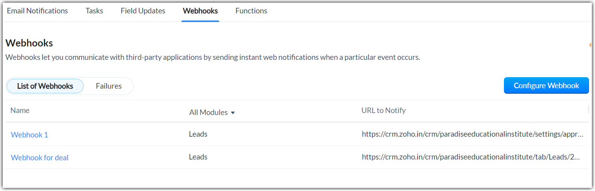Click the Webhooks description text
This screenshot has height=191, width=595.
pyautogui.click(x=213, y=57)
